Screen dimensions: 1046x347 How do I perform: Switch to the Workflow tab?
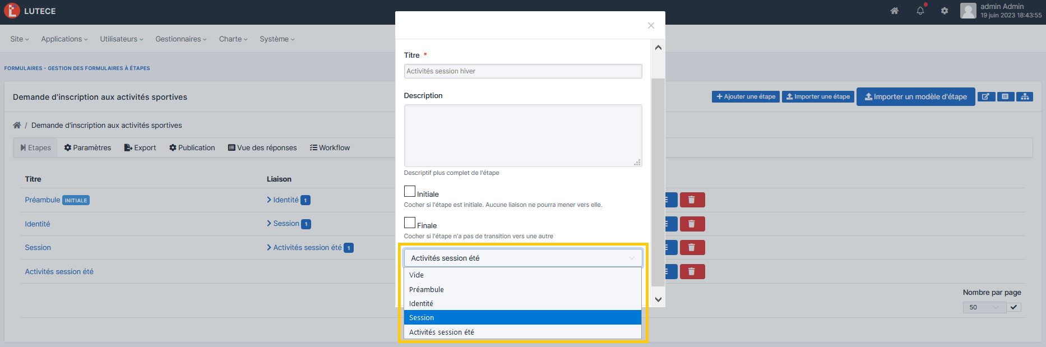tap(330, 148)
